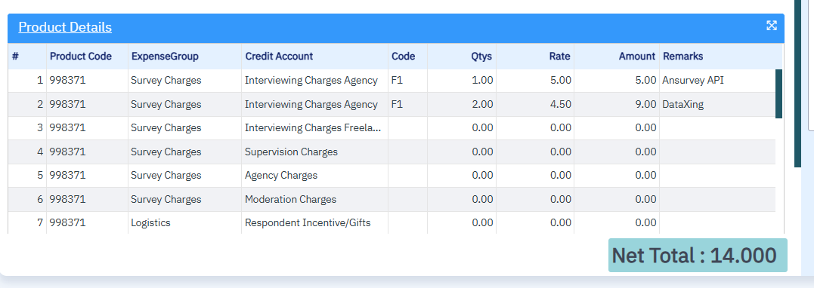Select the Qtys cell with 1.00
The width and height of the screenshot is (814, 288).
462,80
